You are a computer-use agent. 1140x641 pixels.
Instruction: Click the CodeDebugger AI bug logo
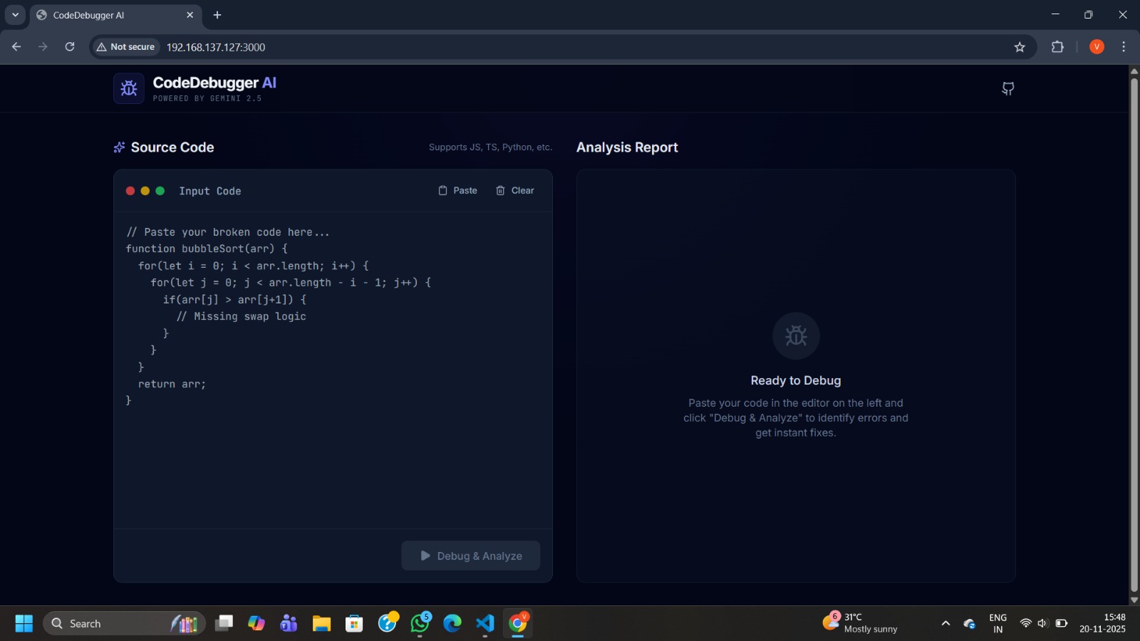128,88
